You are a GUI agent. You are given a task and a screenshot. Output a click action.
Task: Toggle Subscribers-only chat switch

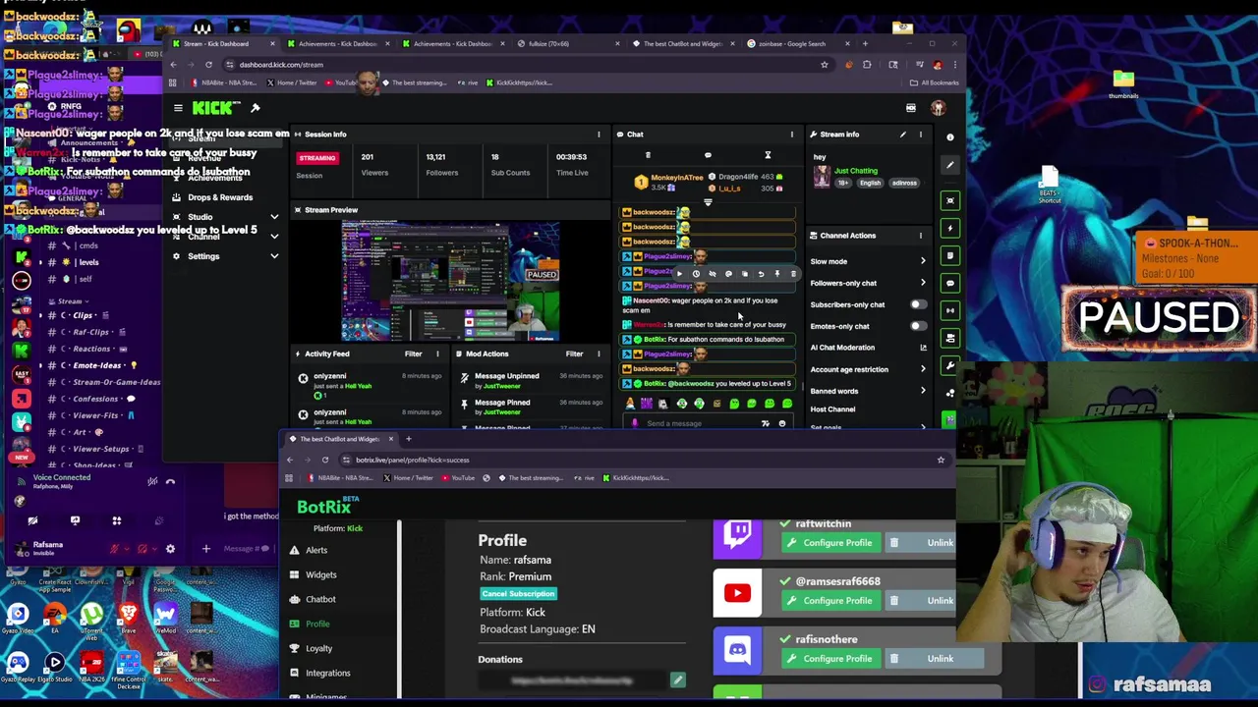pos(917,304)
